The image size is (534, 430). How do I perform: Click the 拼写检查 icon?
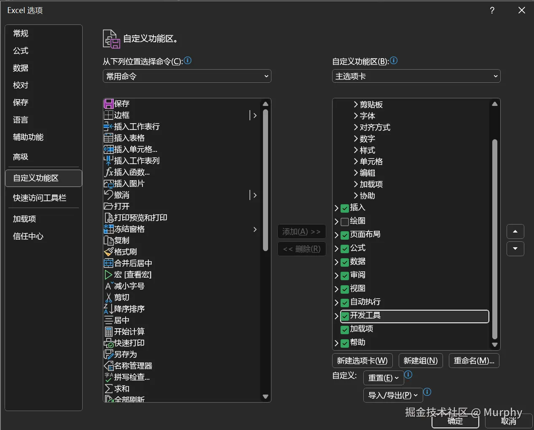(x=109, y=377)
